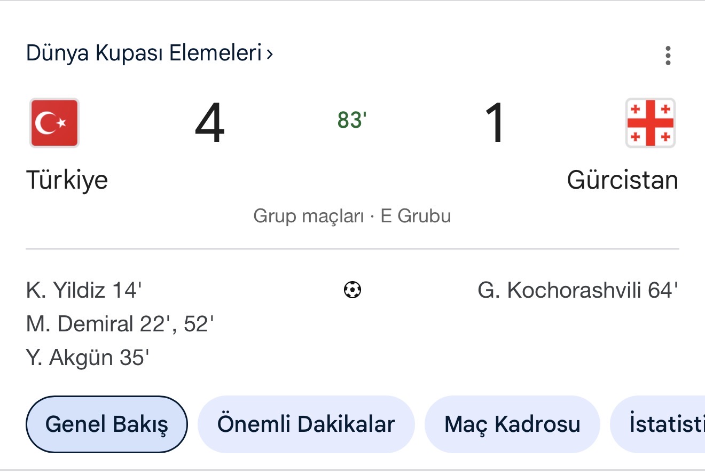Click the Gürcistan team name
The image size is (705, 473).
point(622,180)
